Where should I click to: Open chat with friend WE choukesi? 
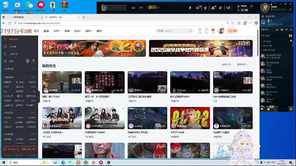276,63
